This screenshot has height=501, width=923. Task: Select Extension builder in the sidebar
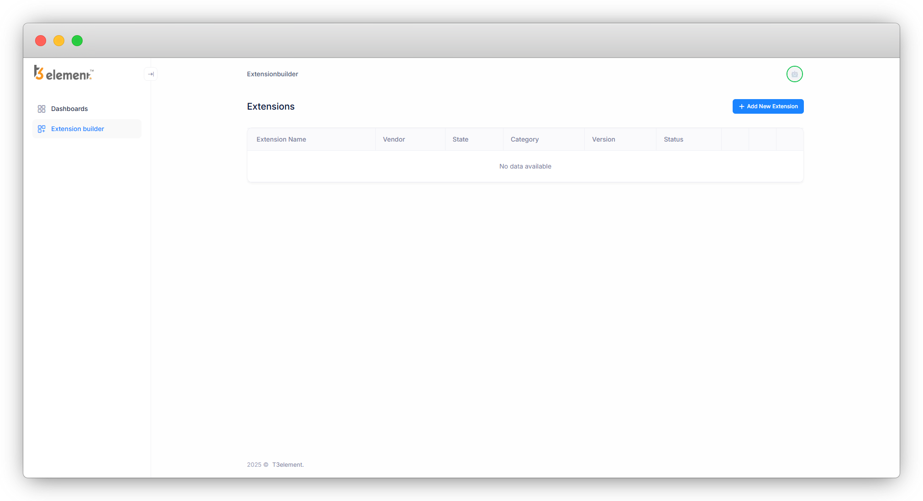coord(87,129)
